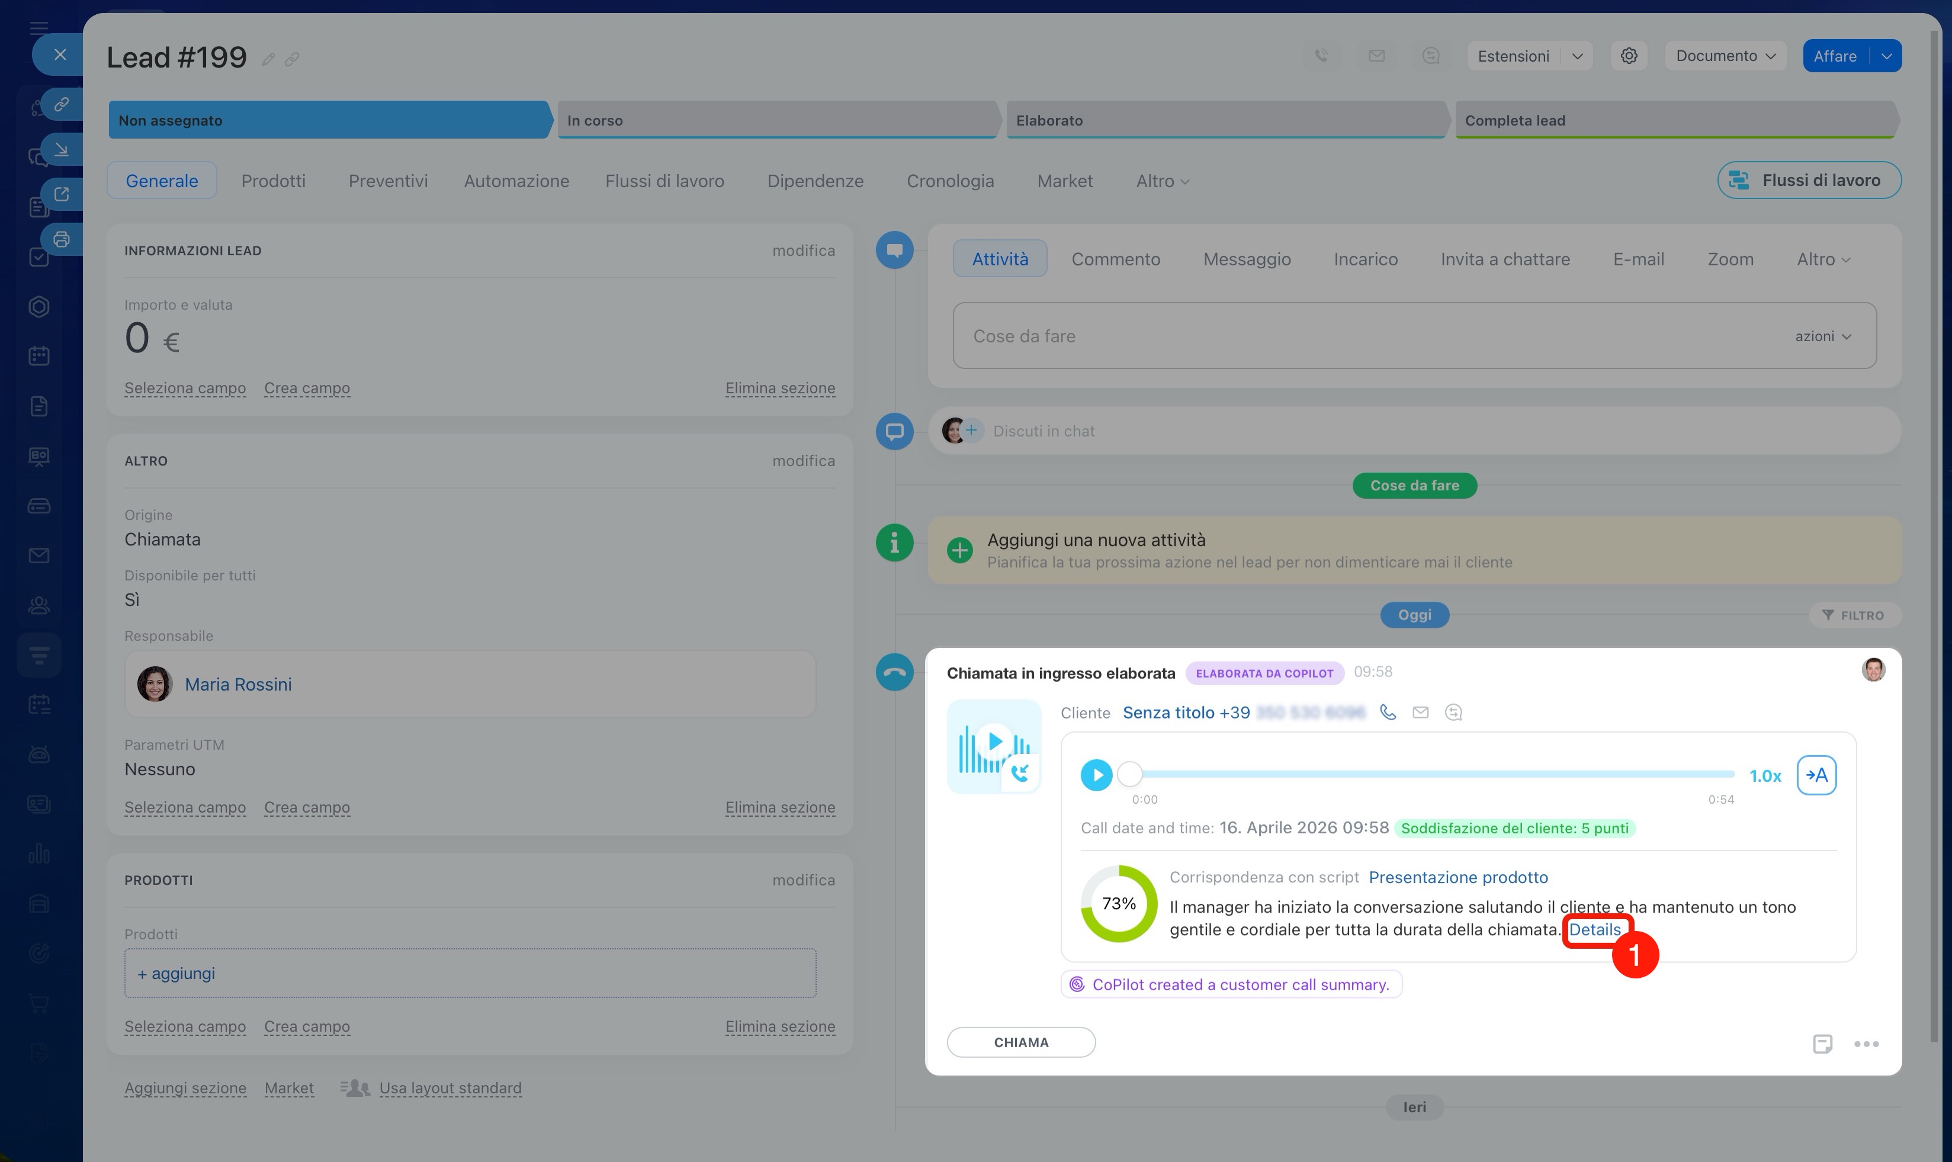1952x1162 pixels.
Task: Click the audio progress slider handle
Action: point(1129,775)
